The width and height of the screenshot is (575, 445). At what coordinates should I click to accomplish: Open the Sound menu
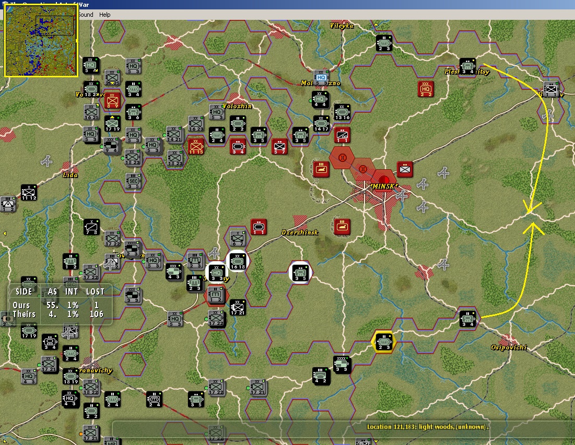(86, 15)
